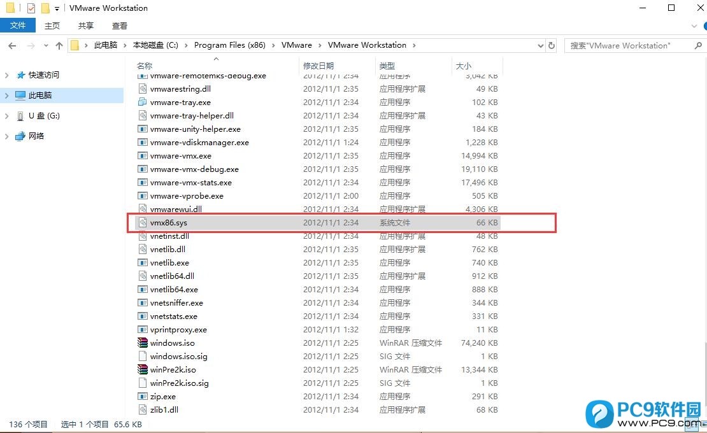The height and width of the screenshot is (433, 707).
Task: Navigate to VMware folder in address bar
Action: [297, 45]
